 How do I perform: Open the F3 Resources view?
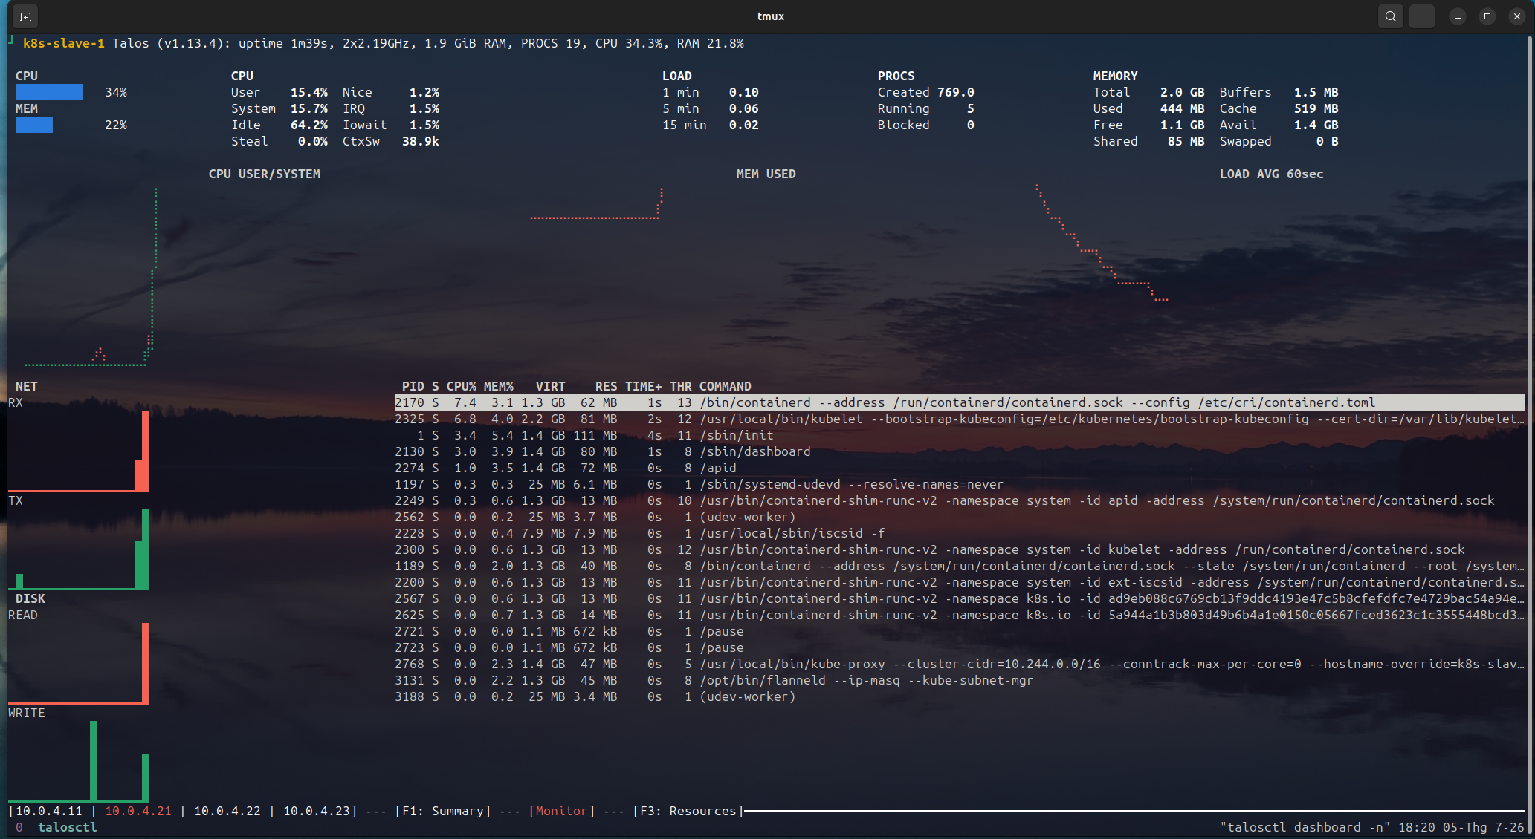coord(688,811)
